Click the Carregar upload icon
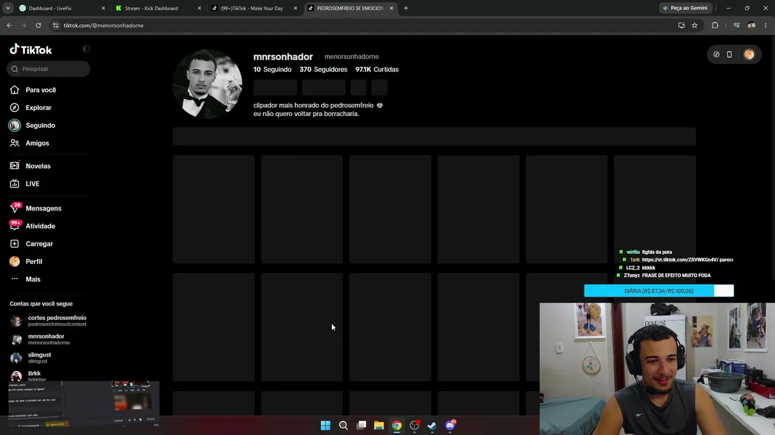775x435 pixels. pyautogui.click(x=15, y=243)
